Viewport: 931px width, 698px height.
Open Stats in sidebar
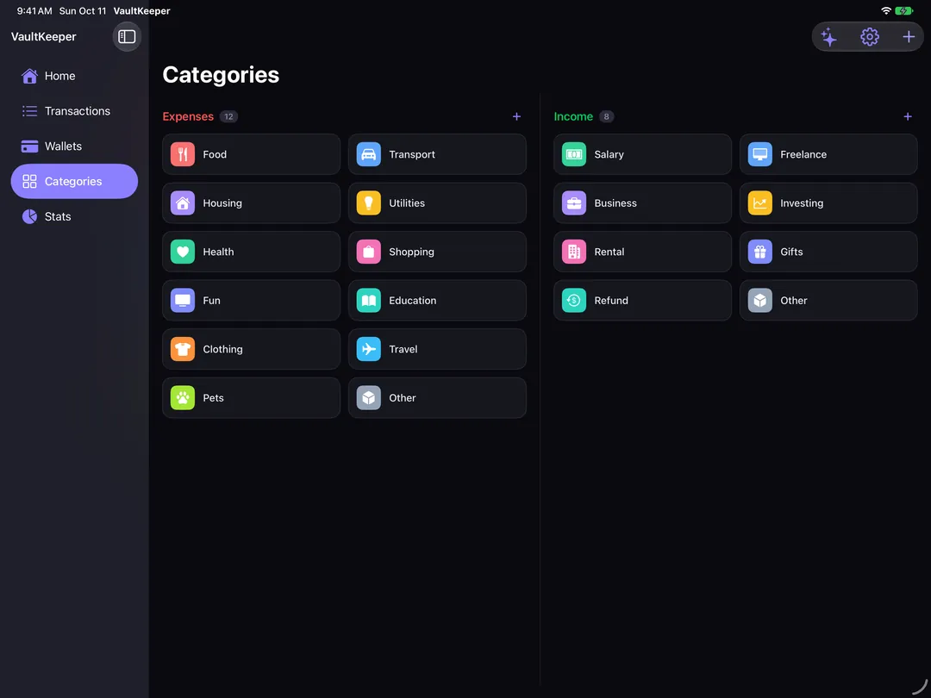[74, 216]
